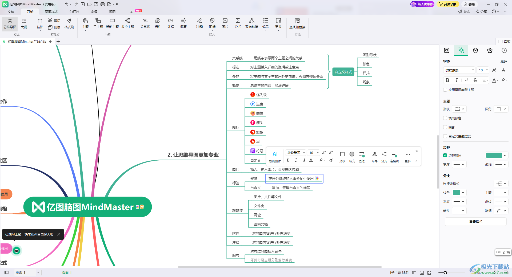Open the AI 智能创作 tool in floating toolbar

point(275,157)
